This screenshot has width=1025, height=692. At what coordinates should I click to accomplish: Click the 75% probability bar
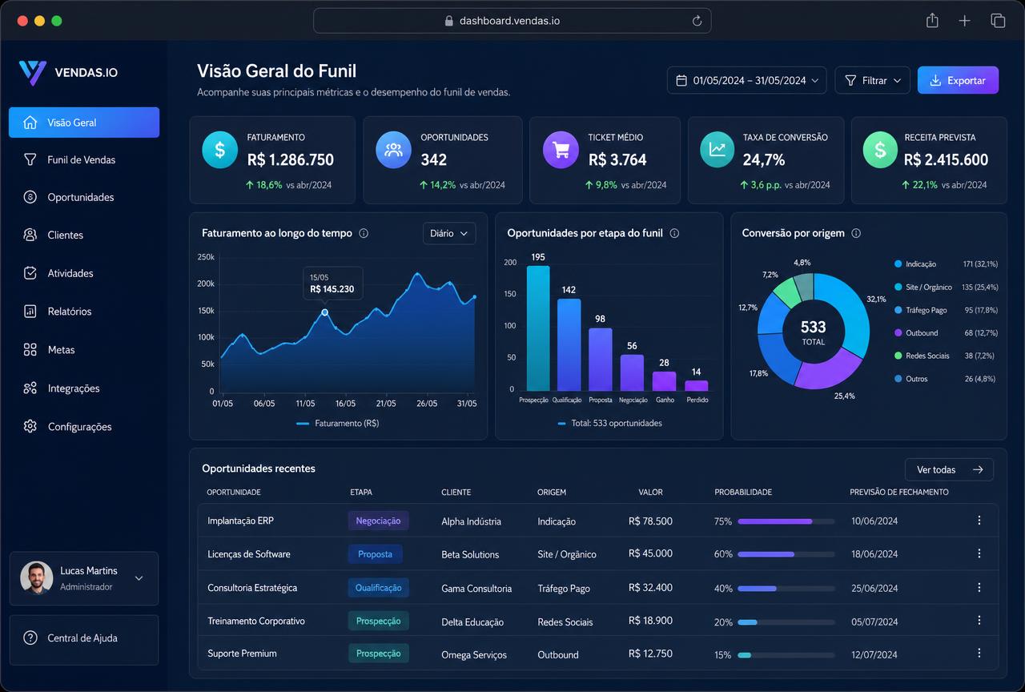click(x=786, y=521)
